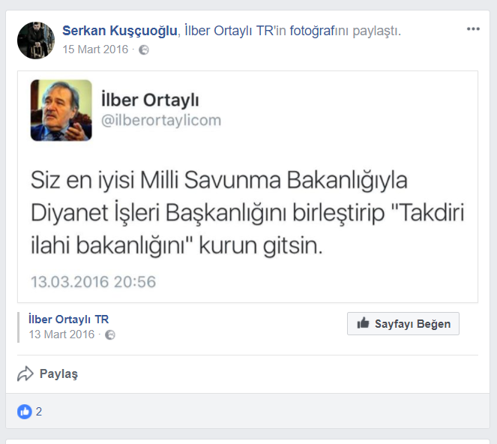This screenshot has width=497, height=444.
Task: Open the İlber Ortaylı TR page link in header
Action: (x=229, y=31)
